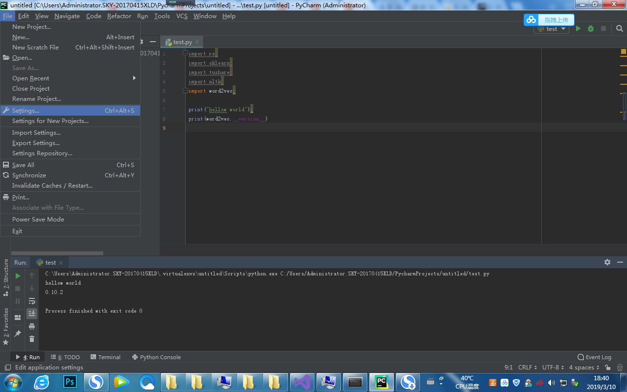The height and width of the screenshot is (392, 627).
Task: Click Settings... in File menu
Action: tap(70, 111)
